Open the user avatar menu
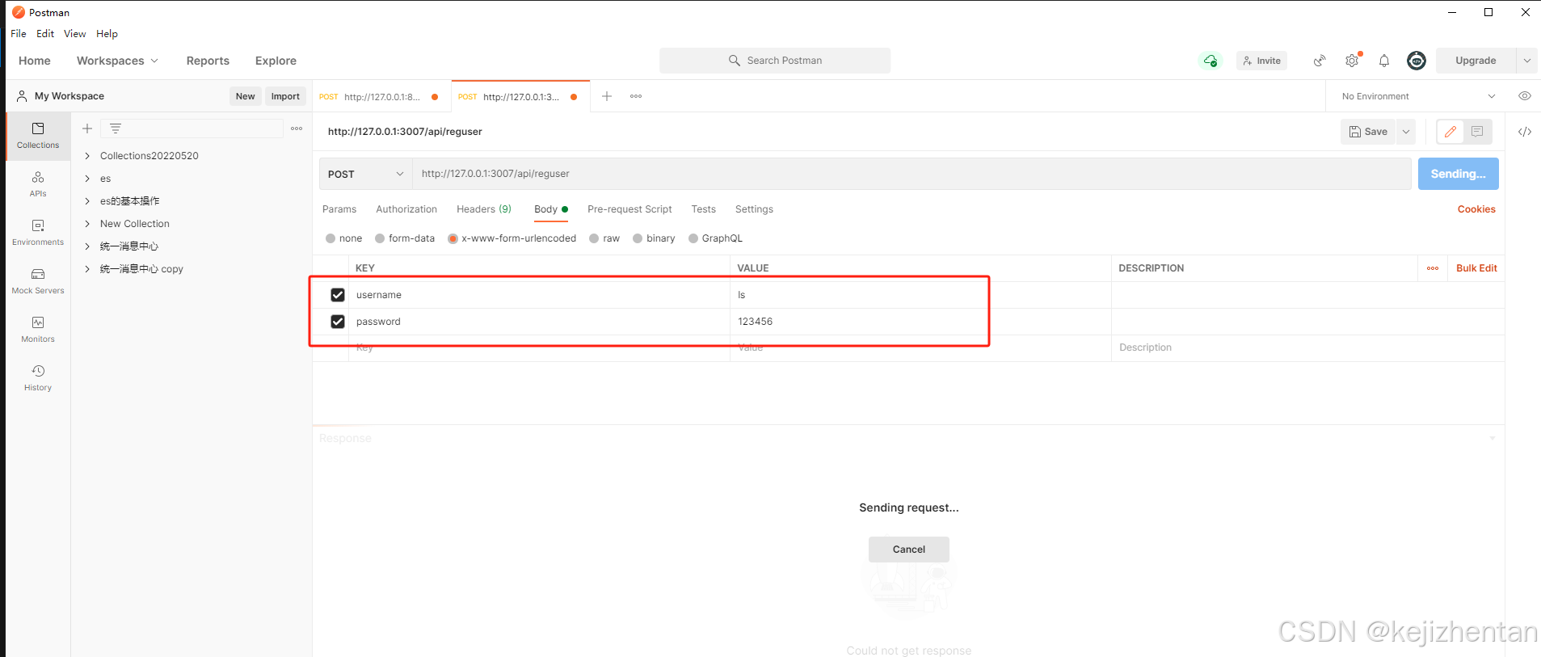 pos(1417,61)
